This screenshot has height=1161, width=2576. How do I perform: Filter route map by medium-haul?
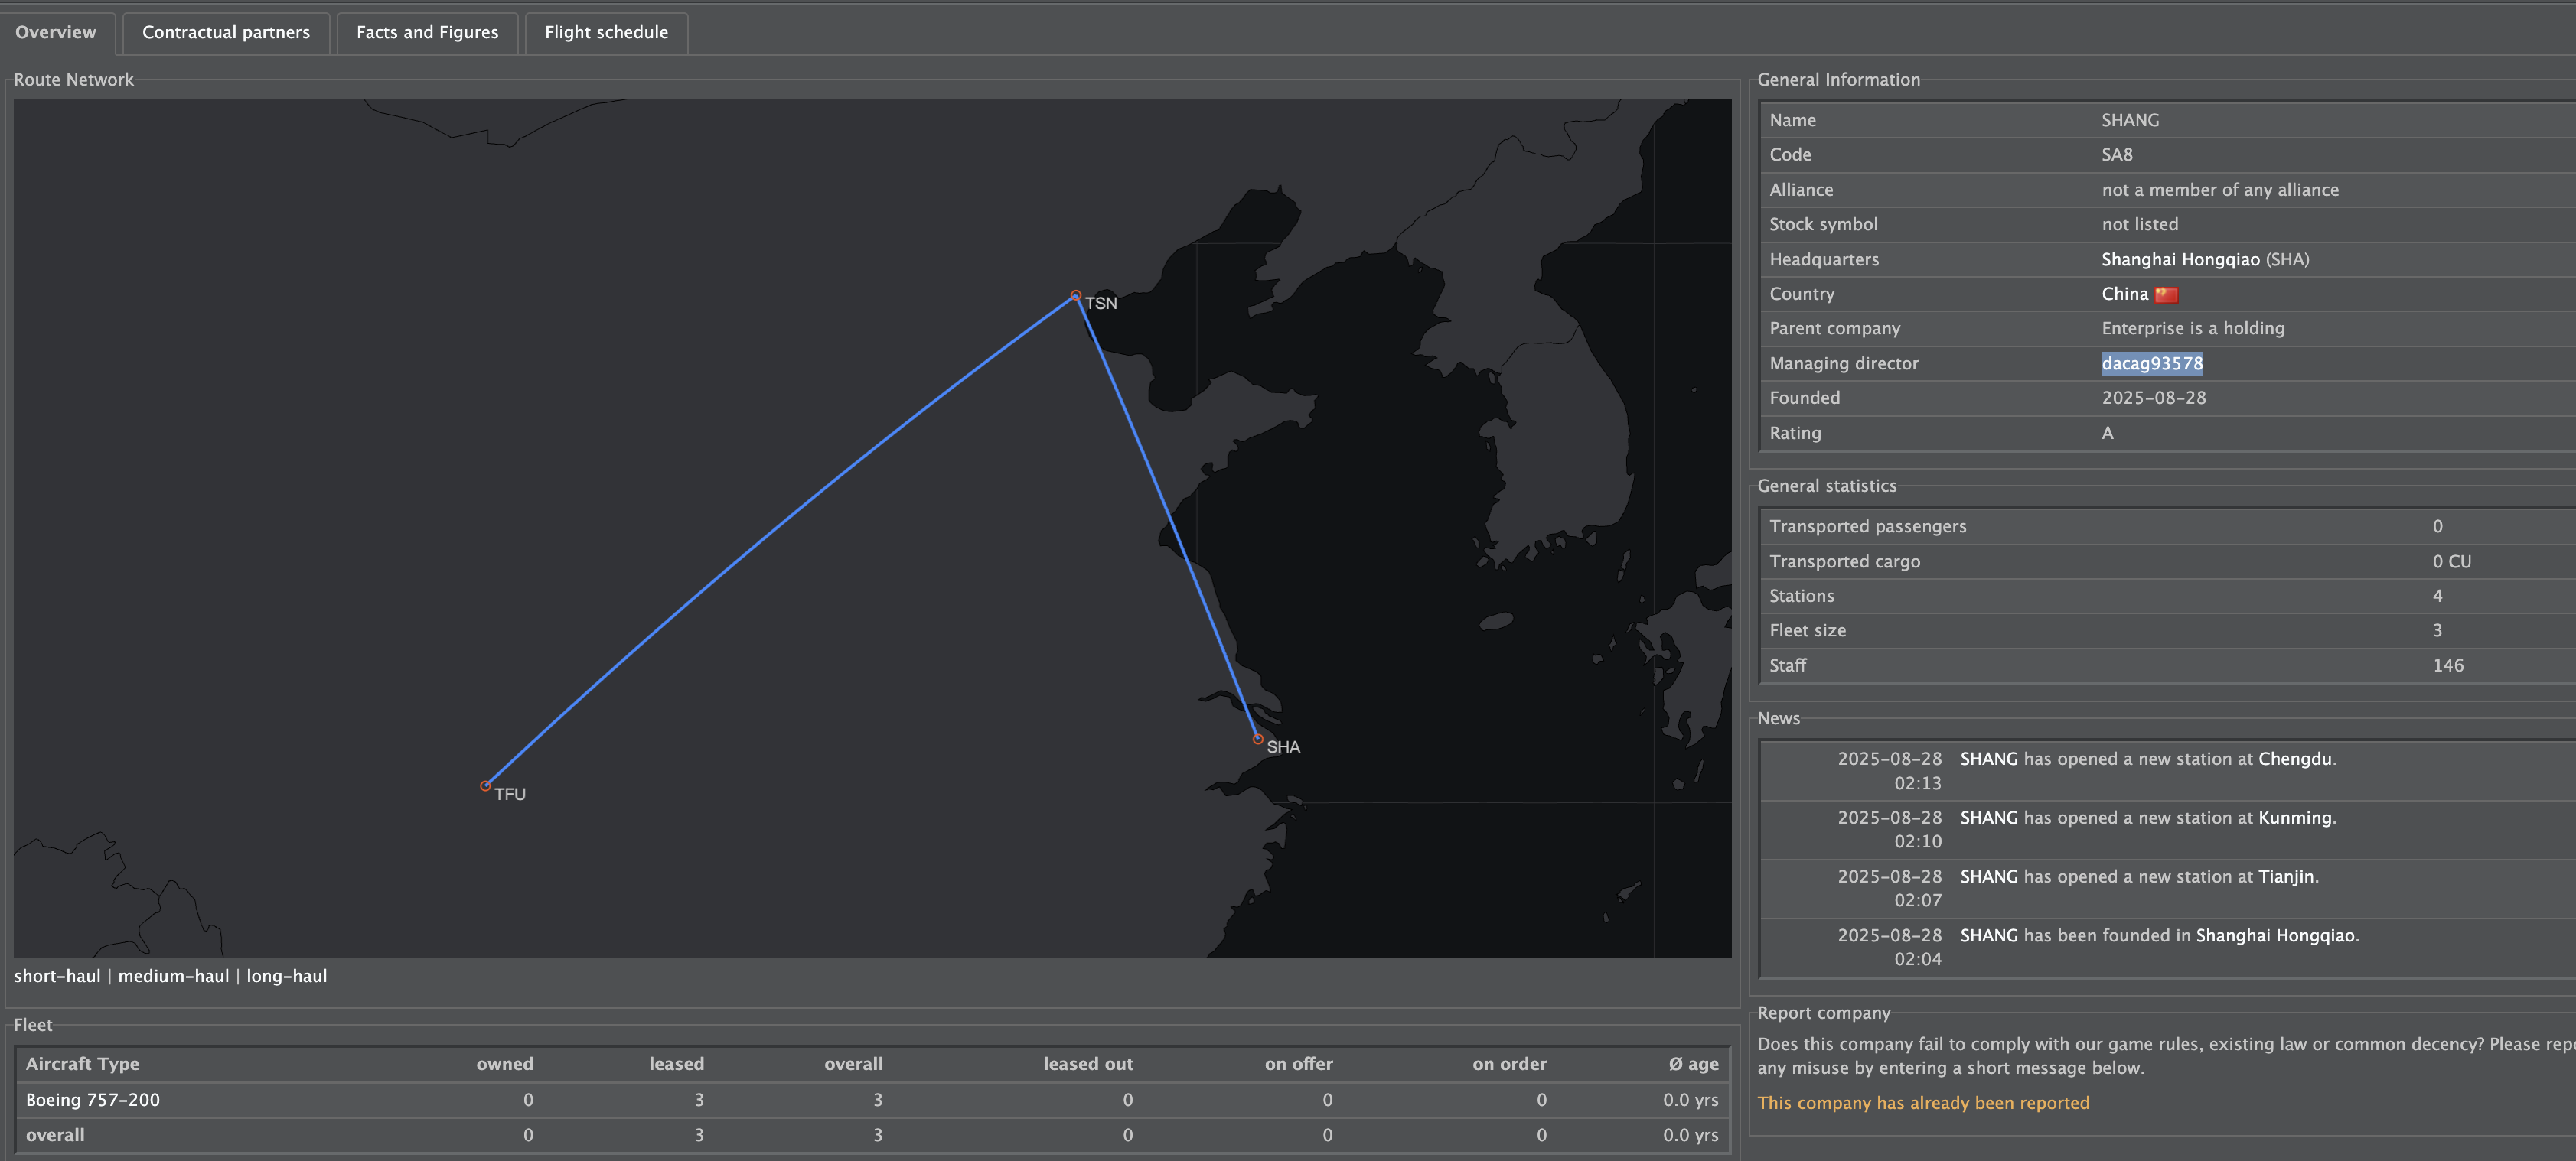point(173,976)
